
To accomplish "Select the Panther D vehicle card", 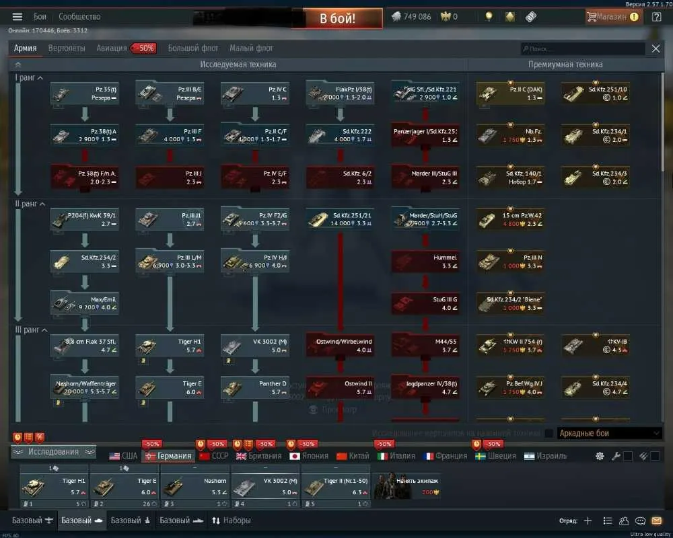I will [x=255, y=388].
